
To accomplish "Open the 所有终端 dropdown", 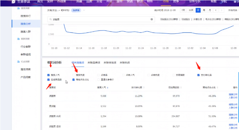I will click(233, 10).
